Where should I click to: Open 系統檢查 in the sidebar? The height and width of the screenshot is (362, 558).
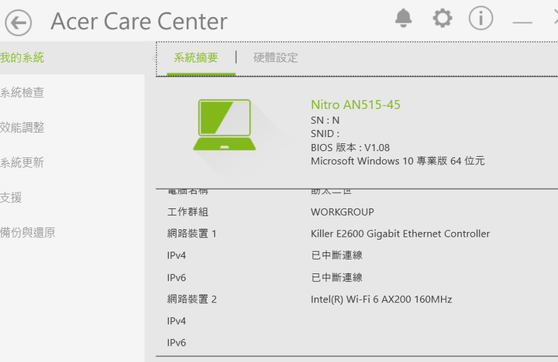pos(22,92)
